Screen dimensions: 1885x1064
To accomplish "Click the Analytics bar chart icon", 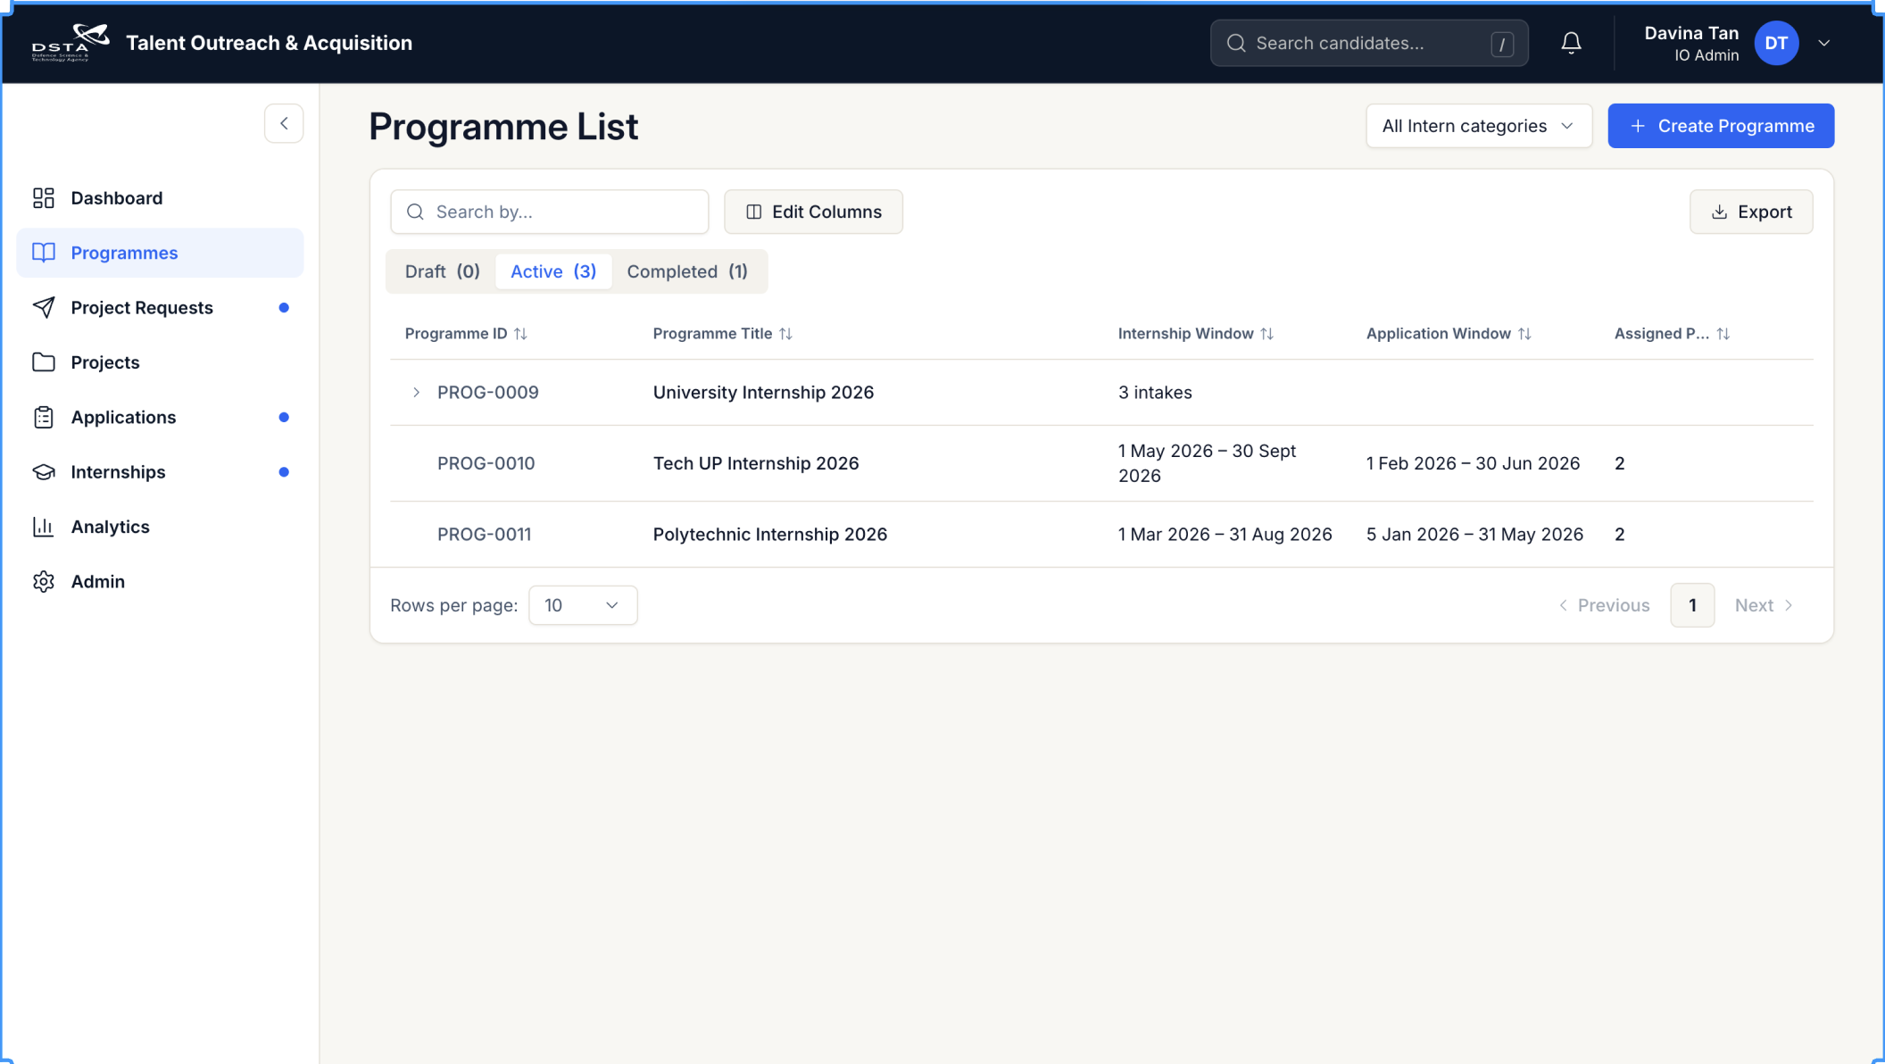I will tap(44, 527).
